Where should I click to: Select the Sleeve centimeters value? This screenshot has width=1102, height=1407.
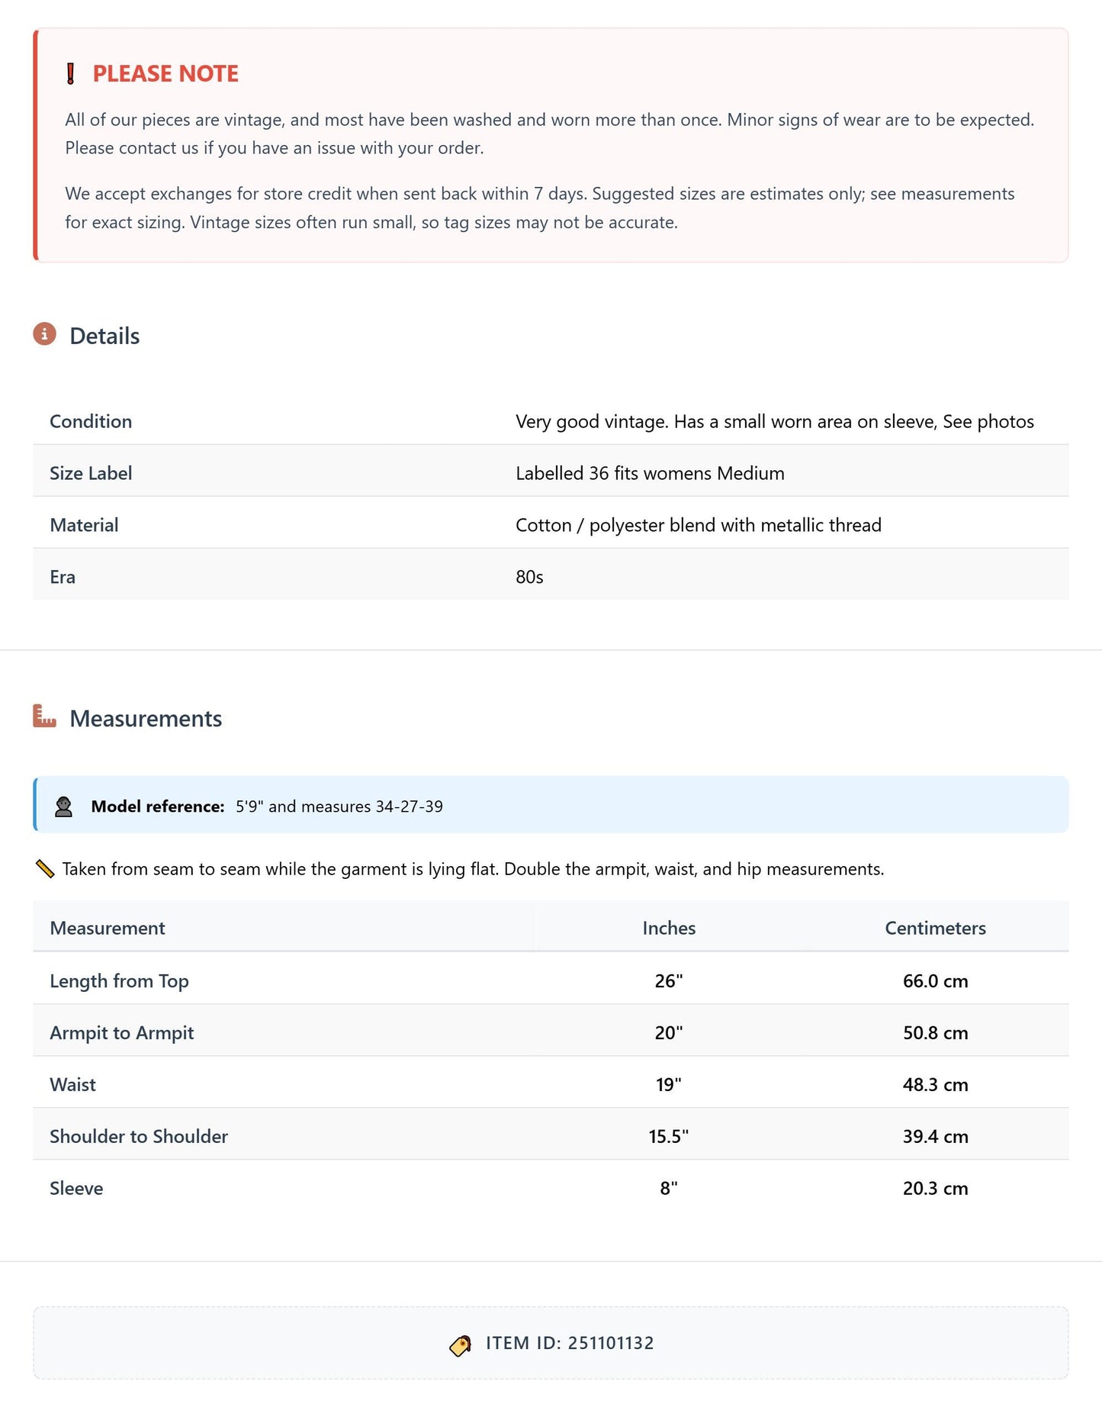click(x=935, y=1188)
